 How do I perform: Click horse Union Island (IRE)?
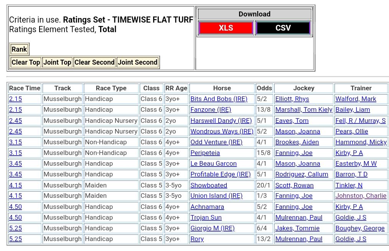pos(216,196)
